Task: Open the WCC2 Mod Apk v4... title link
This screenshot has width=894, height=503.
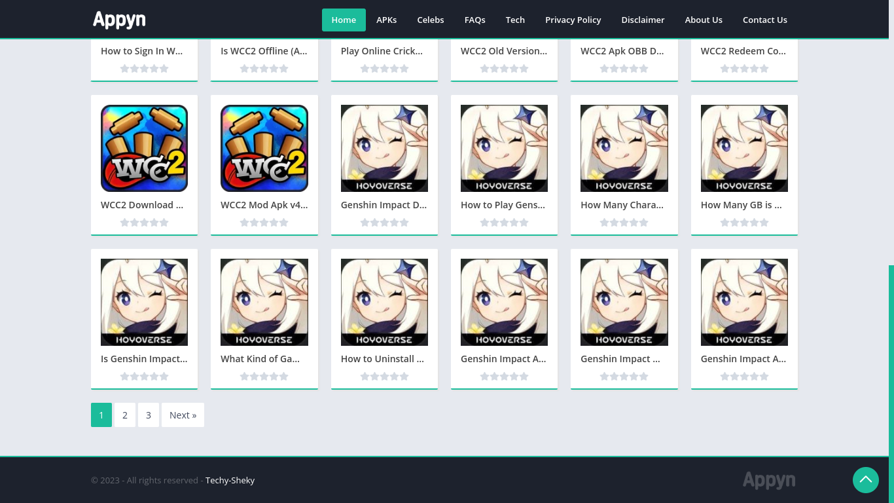Action: (x=264, y=205)
